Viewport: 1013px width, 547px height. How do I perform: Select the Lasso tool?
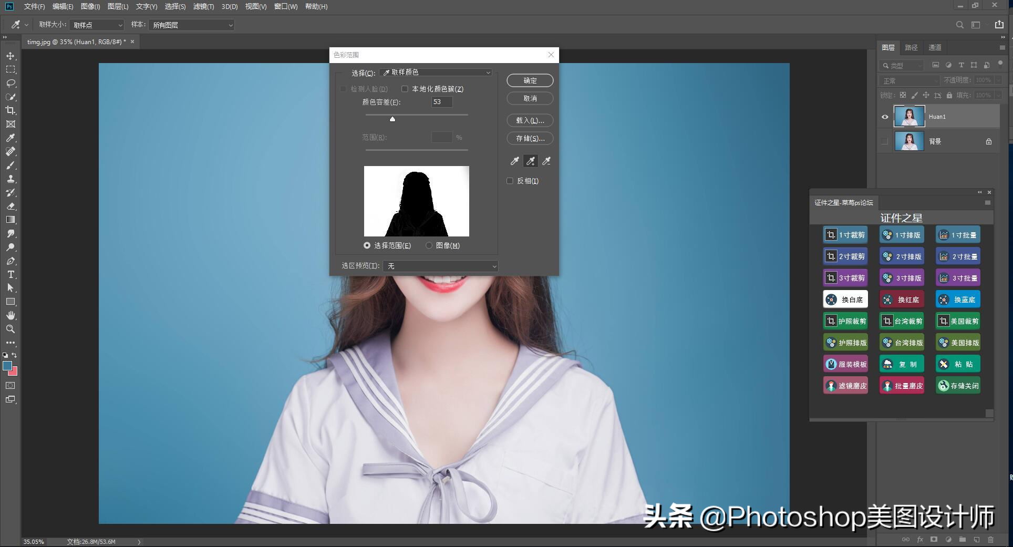11,83
